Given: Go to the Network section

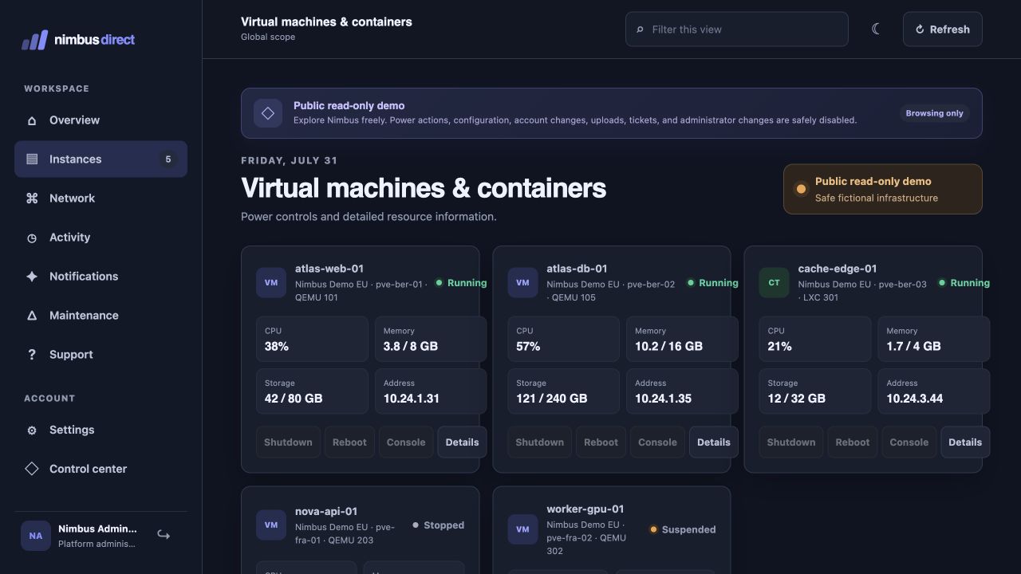Looking at the screenshot, I should coord(101,199).
